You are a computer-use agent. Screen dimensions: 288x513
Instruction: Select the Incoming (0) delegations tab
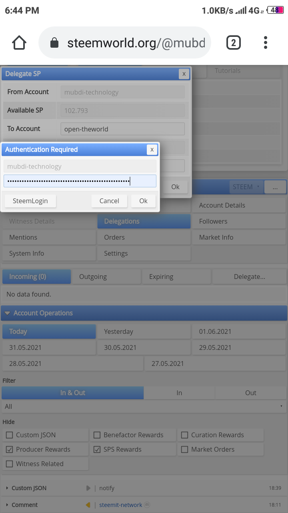pos(36,277)
